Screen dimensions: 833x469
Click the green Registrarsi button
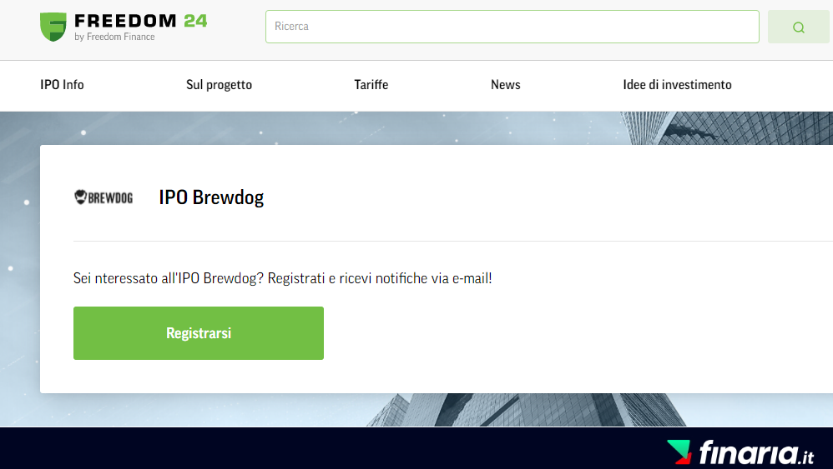point(199,333)
